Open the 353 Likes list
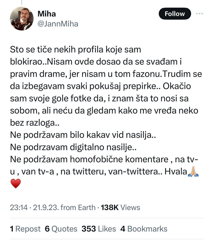This screenshot has height=240, width=214. point(98,229)
